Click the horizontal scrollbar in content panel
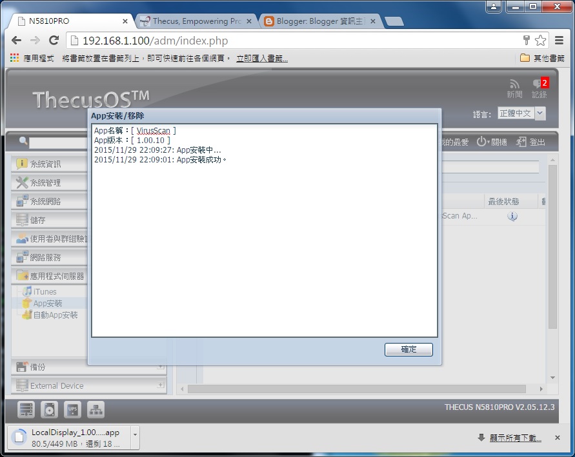 tap(356, 389)
